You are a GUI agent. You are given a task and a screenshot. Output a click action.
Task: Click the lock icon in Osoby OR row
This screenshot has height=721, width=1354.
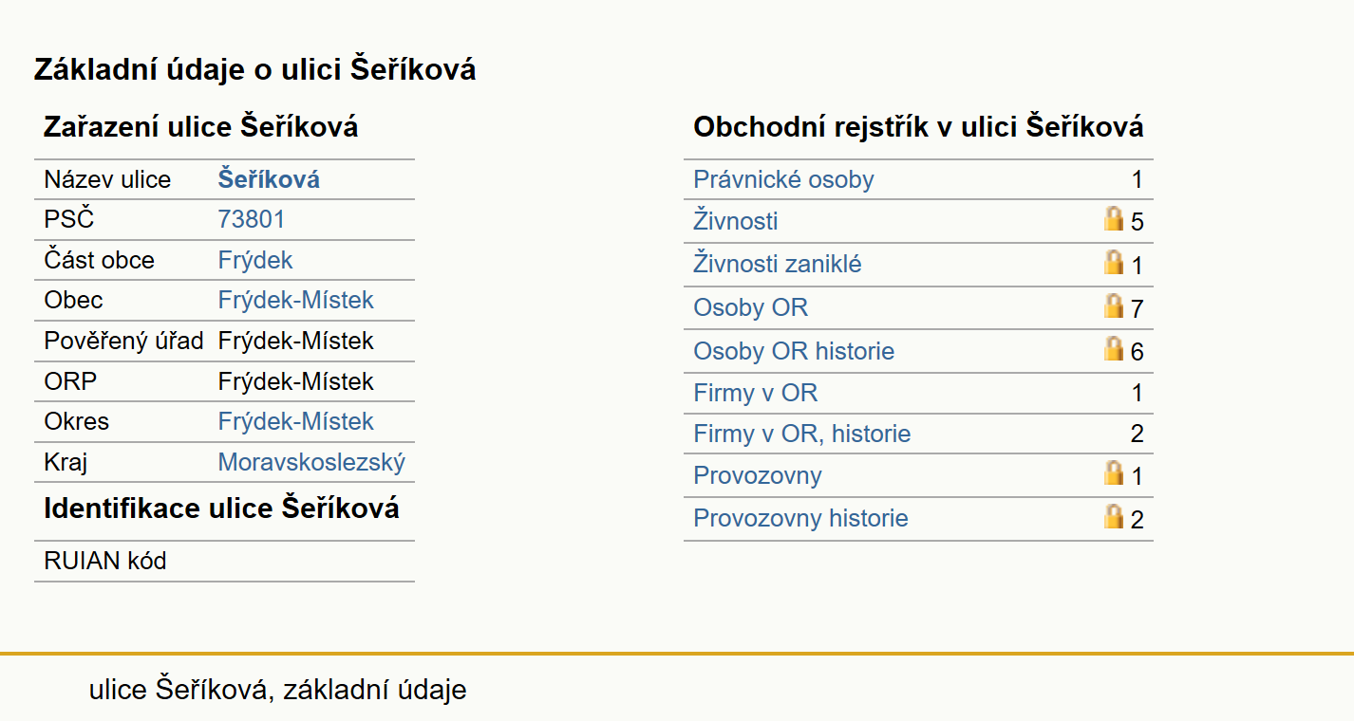click(x=1114, y=305)
